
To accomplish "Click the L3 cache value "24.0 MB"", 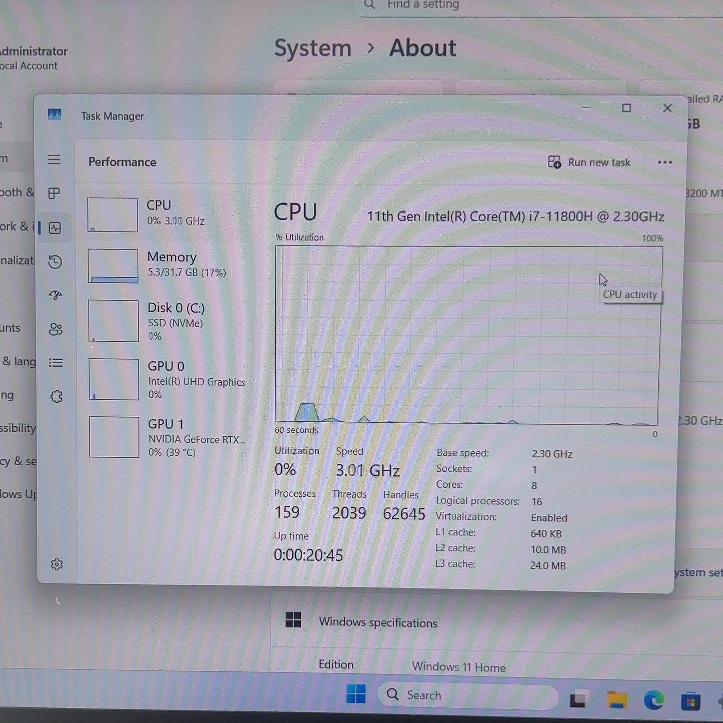I will (x=548, y=566).
